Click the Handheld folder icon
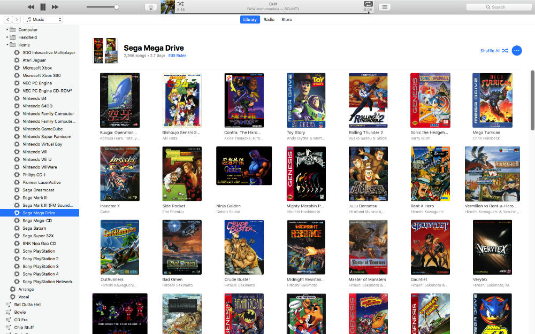 pyautogui.click(x=13, y=37)
